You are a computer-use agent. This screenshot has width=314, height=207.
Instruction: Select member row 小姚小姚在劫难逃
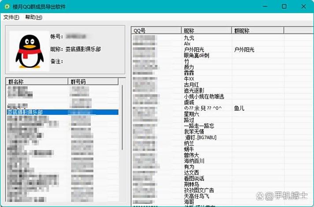(204, 97)
